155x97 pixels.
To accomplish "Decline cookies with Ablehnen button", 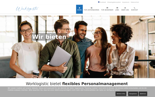I will [143, 94].
